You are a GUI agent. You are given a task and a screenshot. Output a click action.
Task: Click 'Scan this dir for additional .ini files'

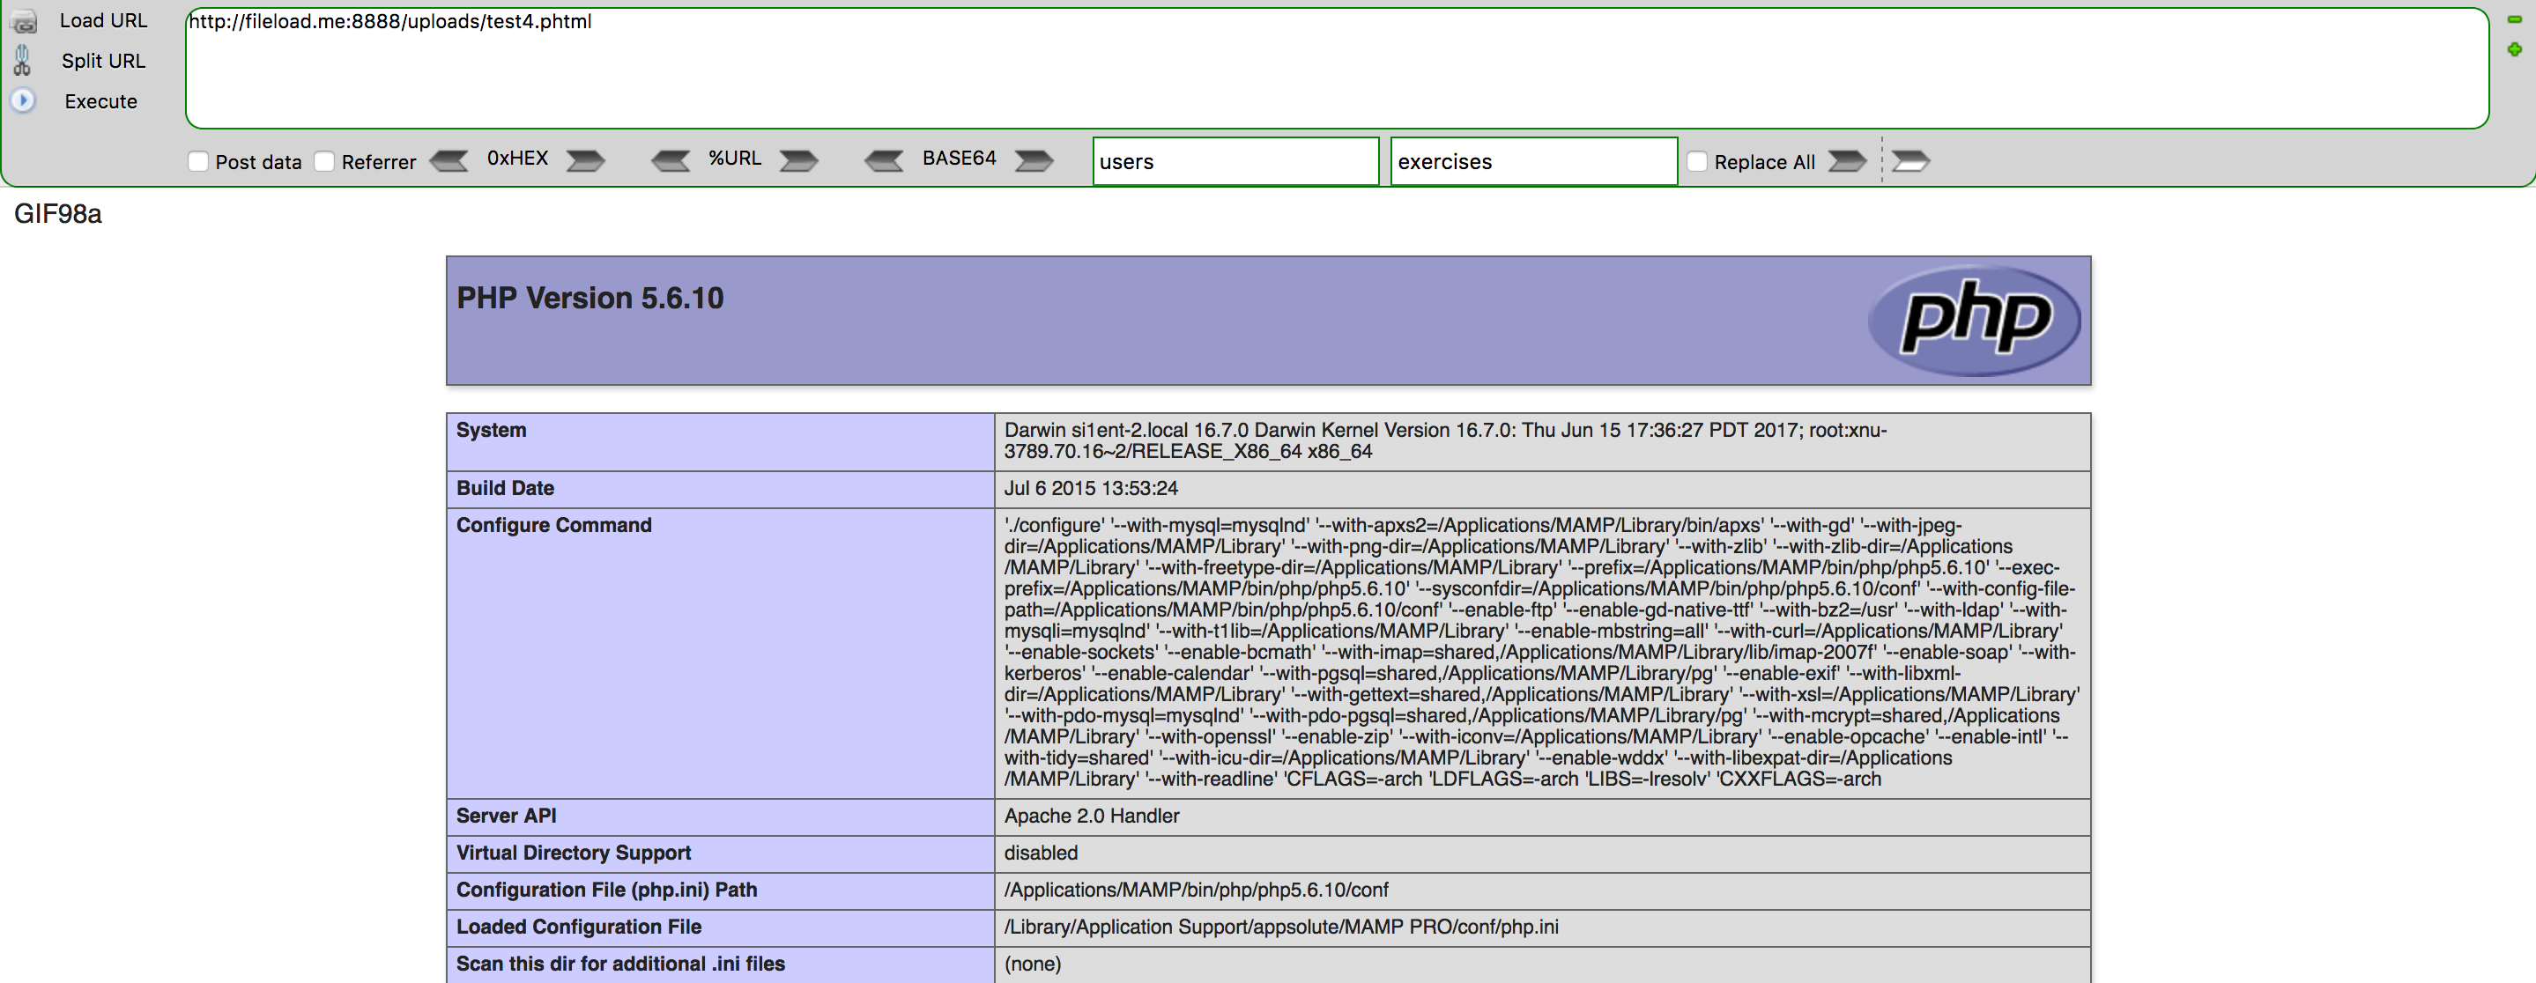620,965
